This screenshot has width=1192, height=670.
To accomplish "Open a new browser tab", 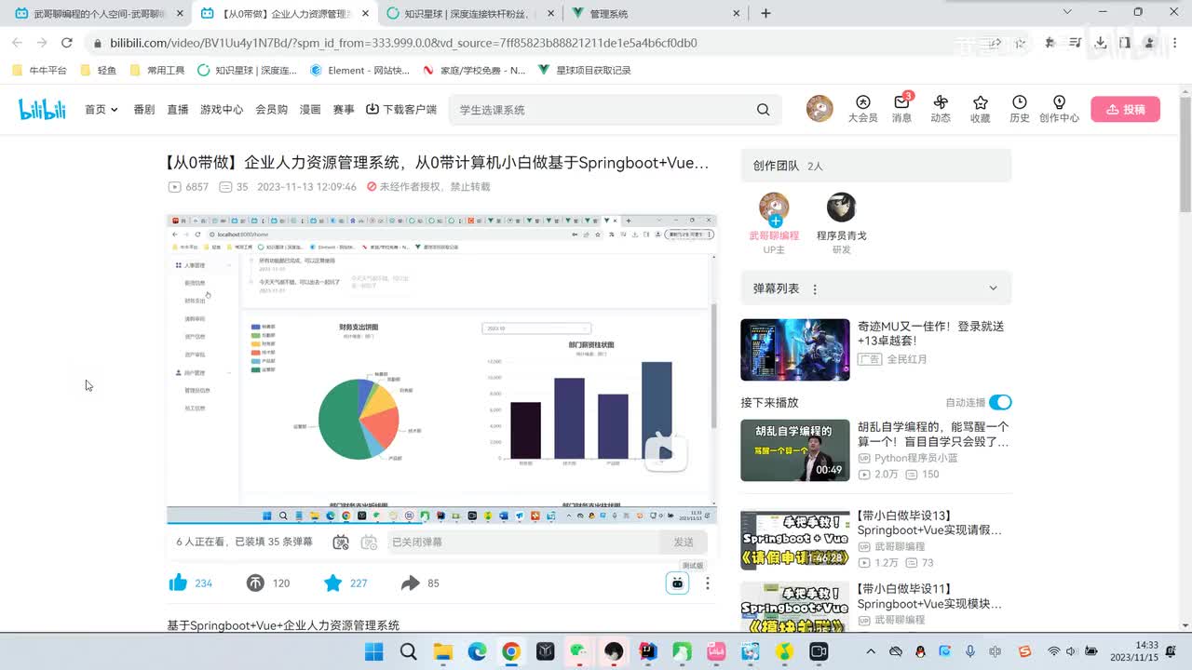I will point(765,13).
